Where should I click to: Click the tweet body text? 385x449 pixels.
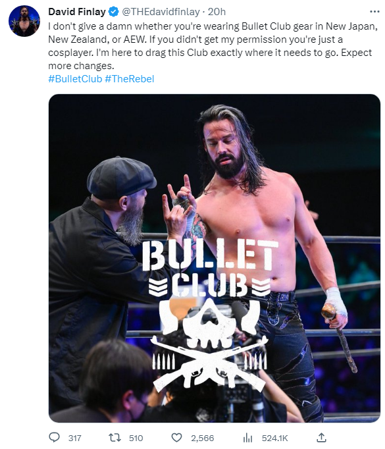click(213, 46)
